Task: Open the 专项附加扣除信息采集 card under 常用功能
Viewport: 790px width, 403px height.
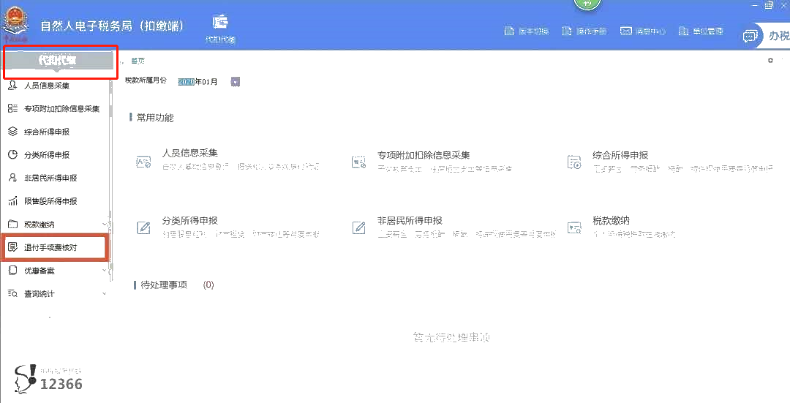Action: (x=432, y=161)
